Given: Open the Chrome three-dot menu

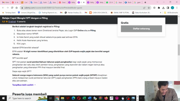Looking at the screenshot, I should (177, 8).
